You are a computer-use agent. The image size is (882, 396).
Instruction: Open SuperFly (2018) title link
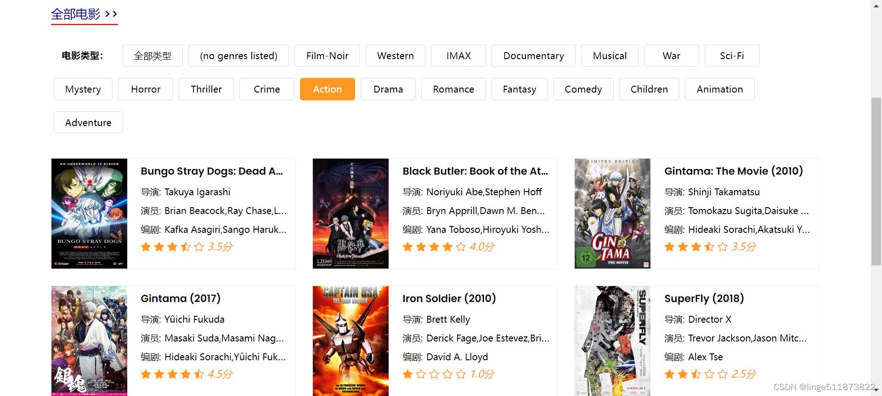[x=704, y=299]
